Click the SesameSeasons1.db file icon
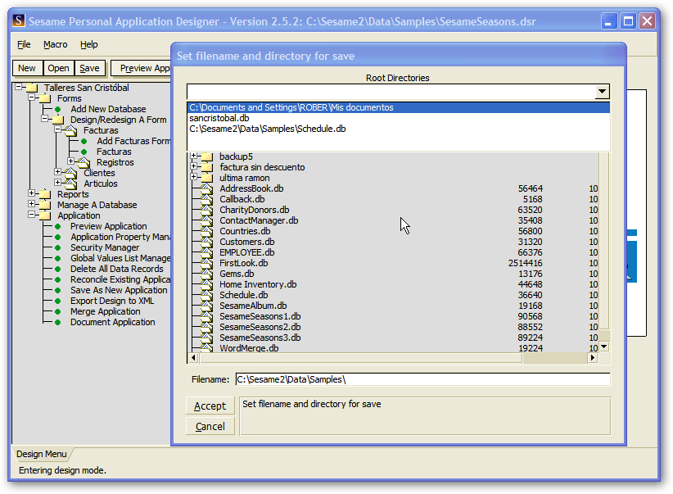 (207, 316)
